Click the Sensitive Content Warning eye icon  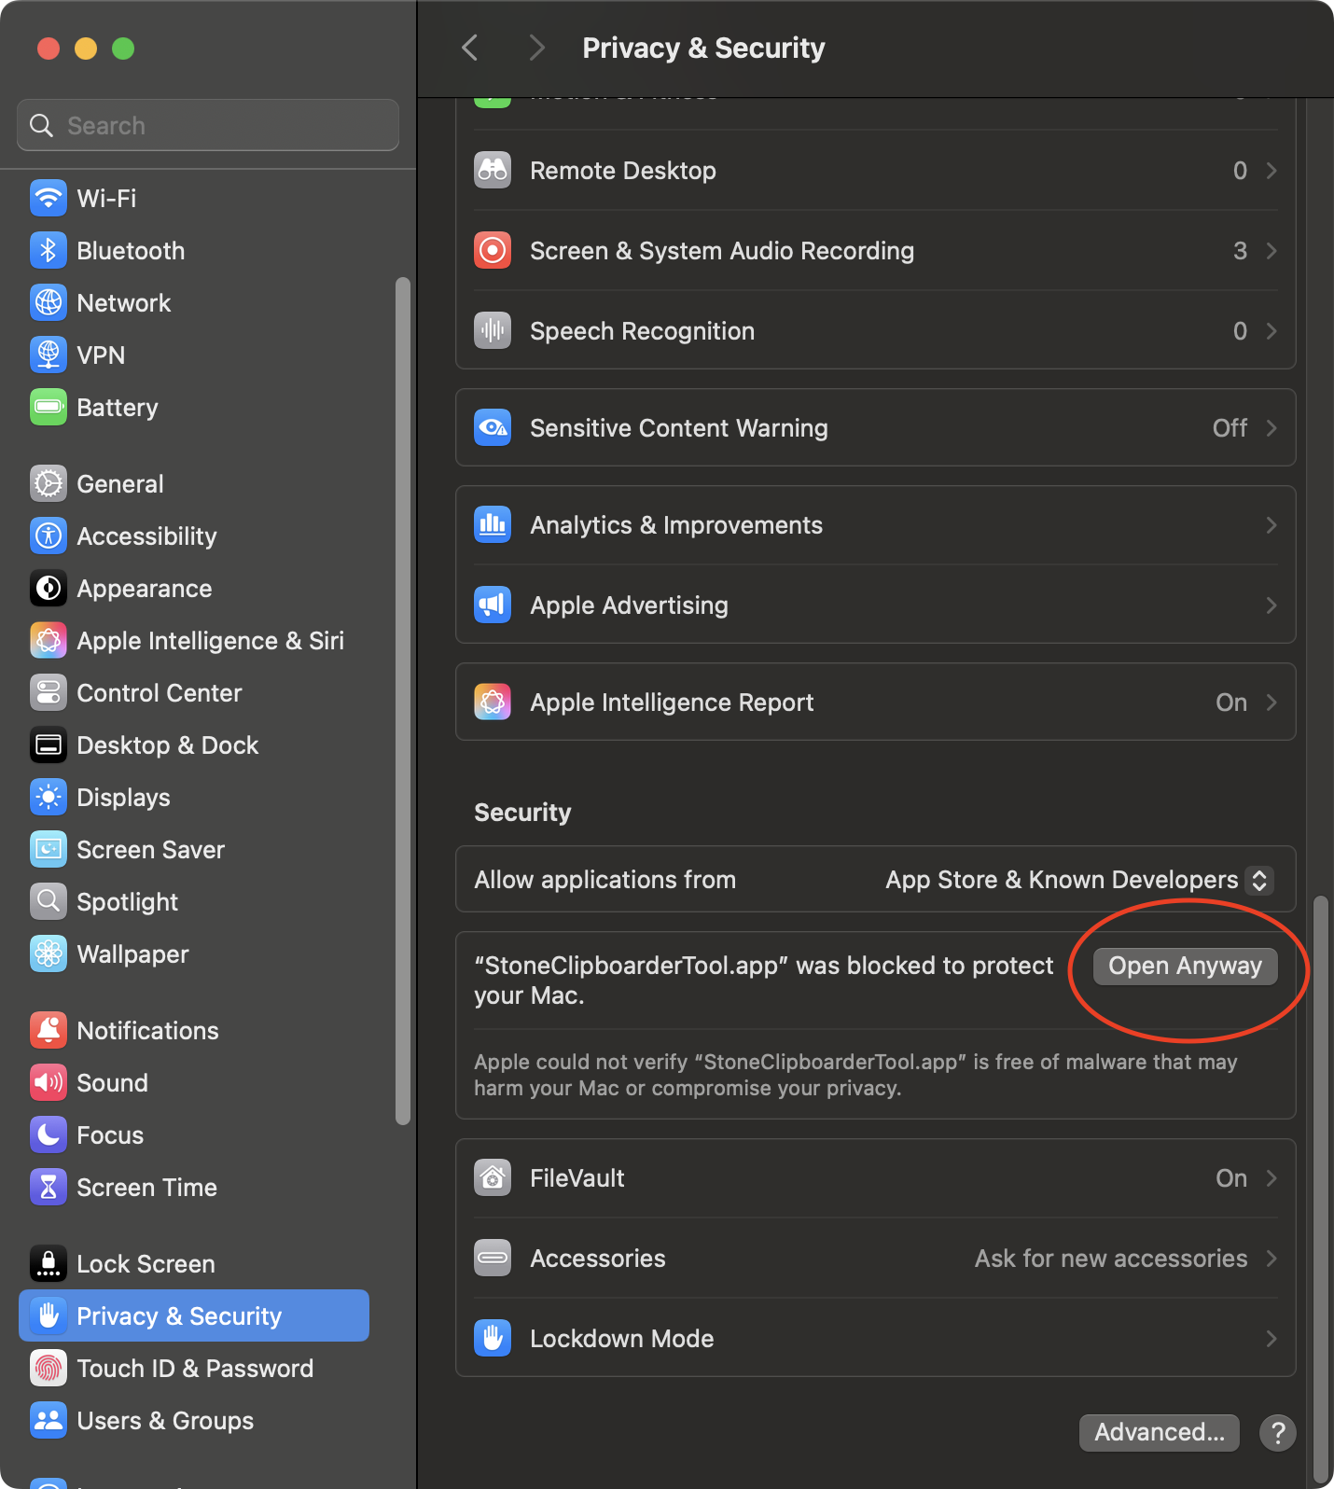tap(493, 427)
